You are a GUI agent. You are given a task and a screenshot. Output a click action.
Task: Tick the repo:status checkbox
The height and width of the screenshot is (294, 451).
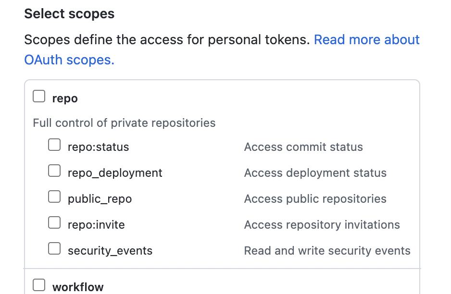tap(54, 145)
